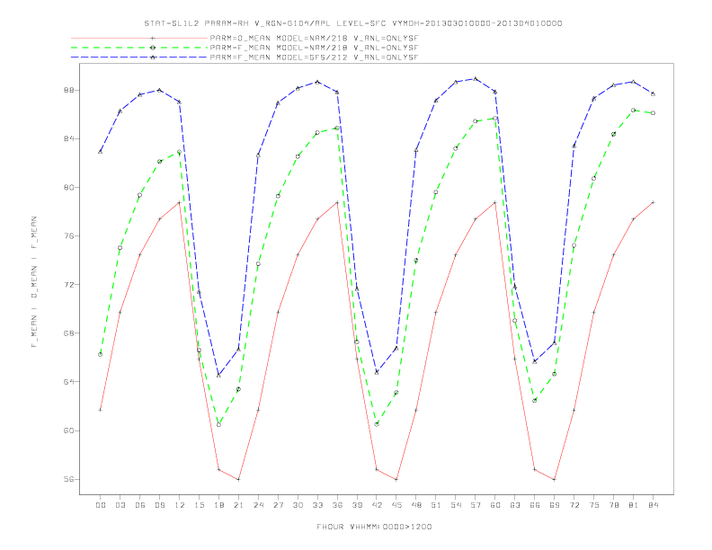Screen dimensions: 712x550
Task: Click y-axis tick value 68
Action: pyautogui.click(x=68, y=333)
